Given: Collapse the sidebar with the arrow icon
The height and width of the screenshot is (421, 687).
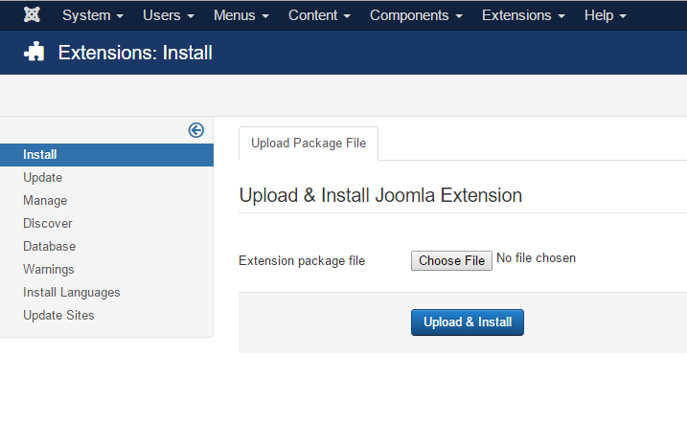Looking at the screenshot, I should 195,130.
